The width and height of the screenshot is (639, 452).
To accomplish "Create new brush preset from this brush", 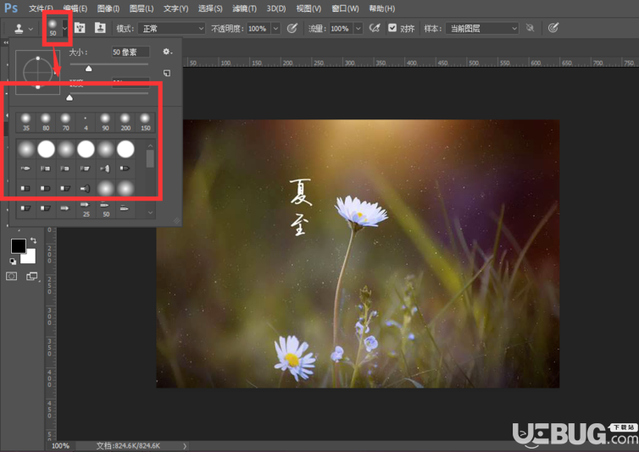I will coord(167,73).
